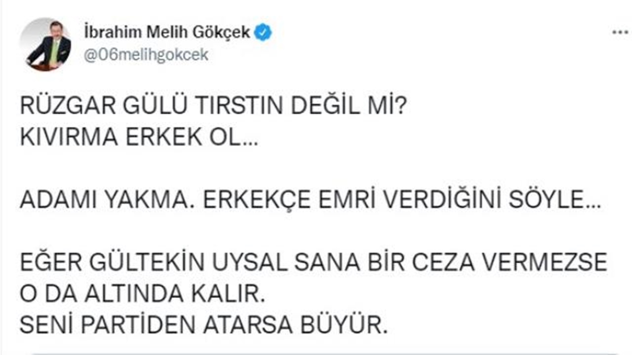The height and width of the screenshot is (355, 632).
Task: Open İbrahim Melih Gökçek's profile picture
Action: tap(45, 44)
